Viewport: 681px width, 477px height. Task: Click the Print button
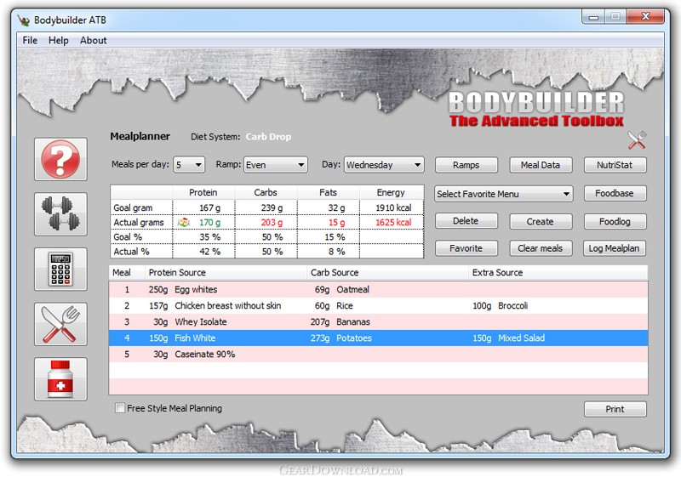coord(615,409)
